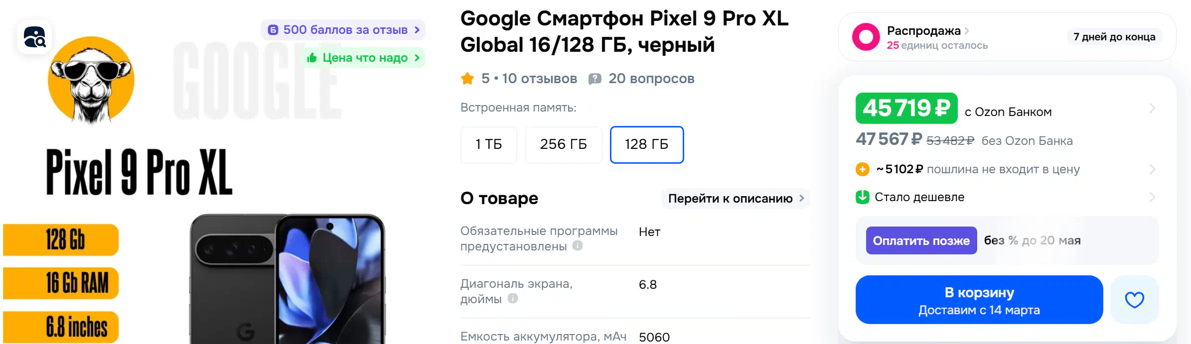
Task: Click the questions speech bubble icon
Action: (595, 79)
